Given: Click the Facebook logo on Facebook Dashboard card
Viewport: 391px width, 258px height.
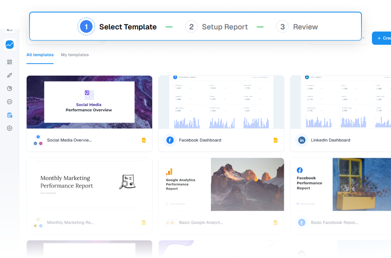Looking at the screenshot, I should click(170, 140).
